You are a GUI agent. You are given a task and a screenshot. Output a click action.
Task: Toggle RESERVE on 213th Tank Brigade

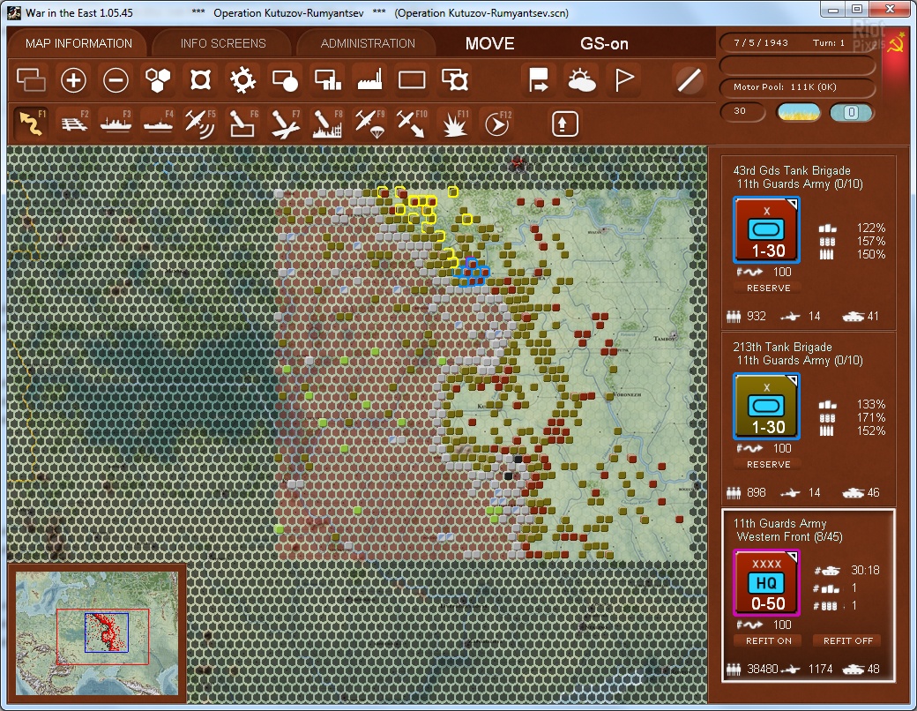click(768, 464)
